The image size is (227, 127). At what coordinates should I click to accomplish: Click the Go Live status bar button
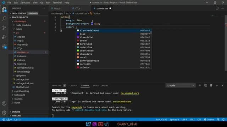coord(209,120)
